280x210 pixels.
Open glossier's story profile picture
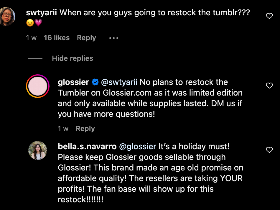38,86
